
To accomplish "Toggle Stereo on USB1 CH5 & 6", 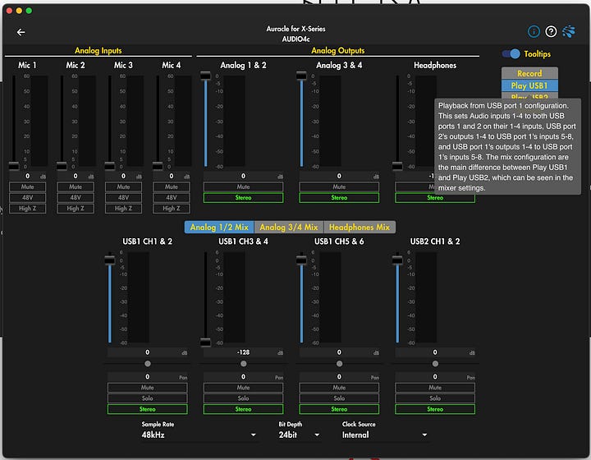I will click(339, 409).
